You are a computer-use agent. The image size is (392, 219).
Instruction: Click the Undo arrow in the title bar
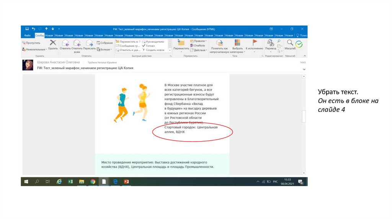coord(33,29)
